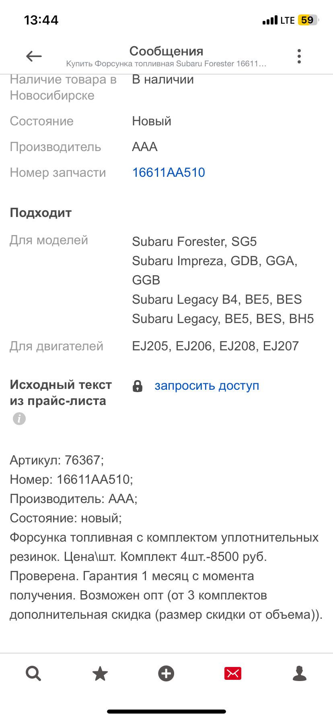Tap the plus icon to add listing

[x=166, y=673]
